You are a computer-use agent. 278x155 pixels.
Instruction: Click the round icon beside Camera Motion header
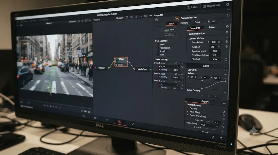(x=227, y=32)
